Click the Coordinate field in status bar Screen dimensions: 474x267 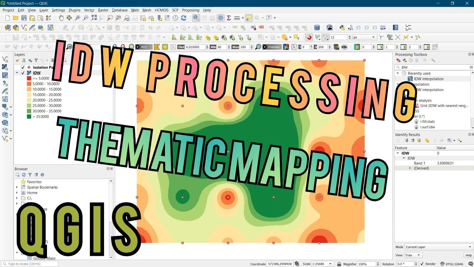[280, 264]
